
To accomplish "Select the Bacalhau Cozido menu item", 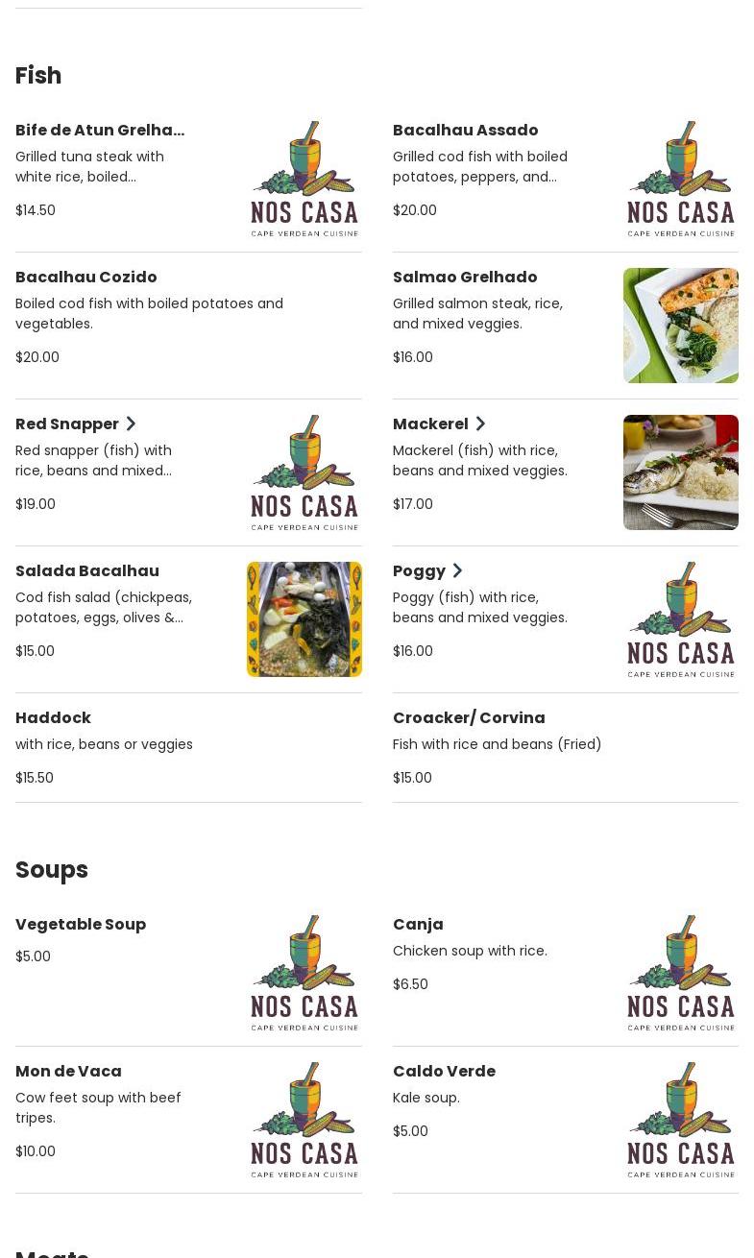I will point(86,277).
